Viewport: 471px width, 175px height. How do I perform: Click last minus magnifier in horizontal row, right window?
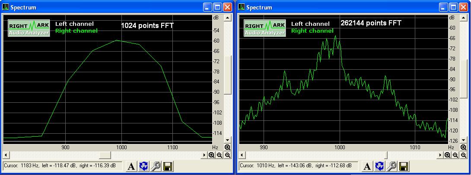(x=463, y=155)
